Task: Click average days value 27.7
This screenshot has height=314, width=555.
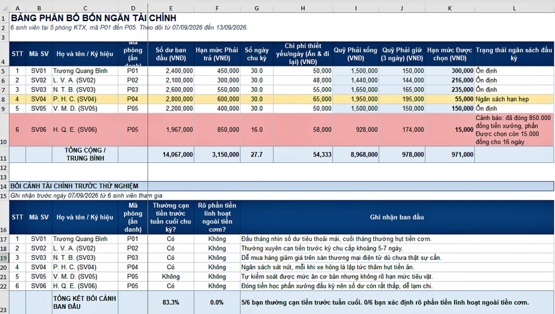Action: click(x=256, y=154)
